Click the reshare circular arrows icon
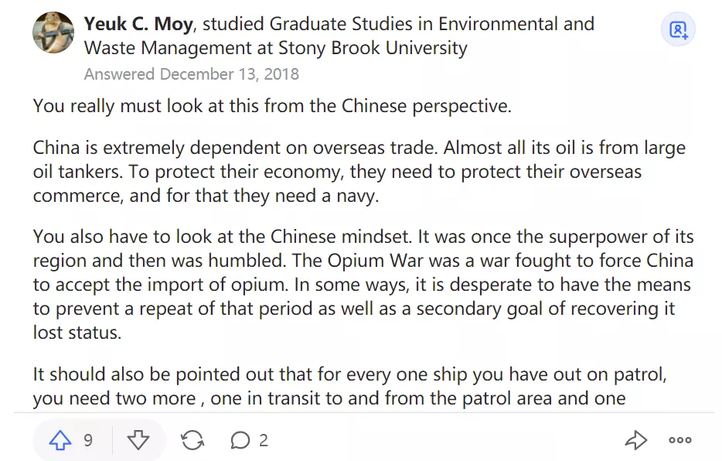This screenshot has height=461, width=722. [192, 441]
